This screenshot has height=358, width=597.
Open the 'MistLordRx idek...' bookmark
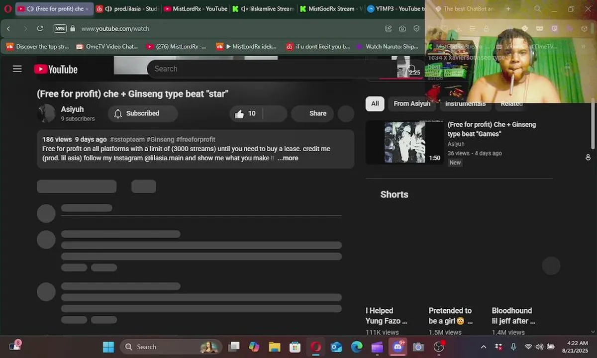coord(246,46)
